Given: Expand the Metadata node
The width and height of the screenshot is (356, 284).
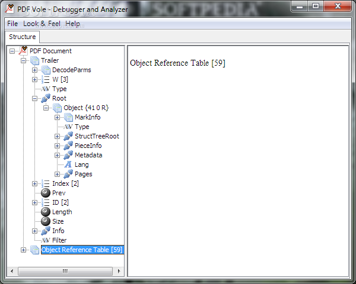Looking at the screenshot, I should pos(57,156).
